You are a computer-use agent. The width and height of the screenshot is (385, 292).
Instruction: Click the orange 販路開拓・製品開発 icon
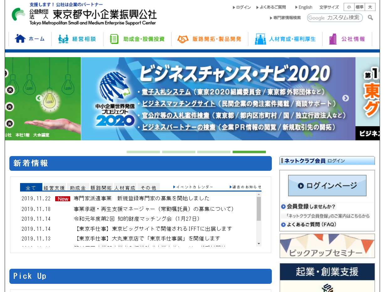click(x=182, y=39)
